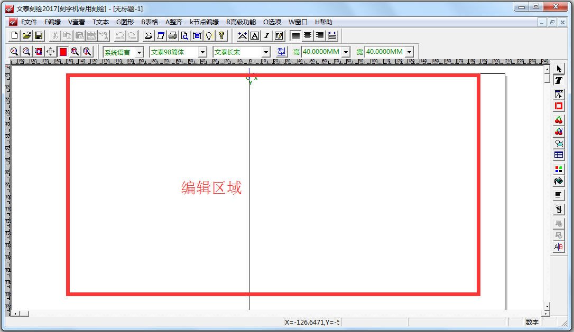Toggle justified distribute alignment
This screenshot has height=332, width=574.
[x=332, y=35]
